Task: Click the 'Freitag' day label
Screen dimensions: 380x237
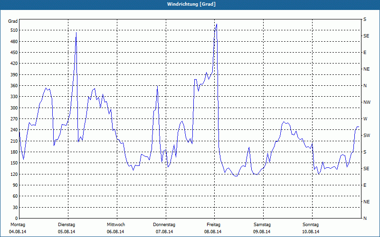Action: coord(213,225)
